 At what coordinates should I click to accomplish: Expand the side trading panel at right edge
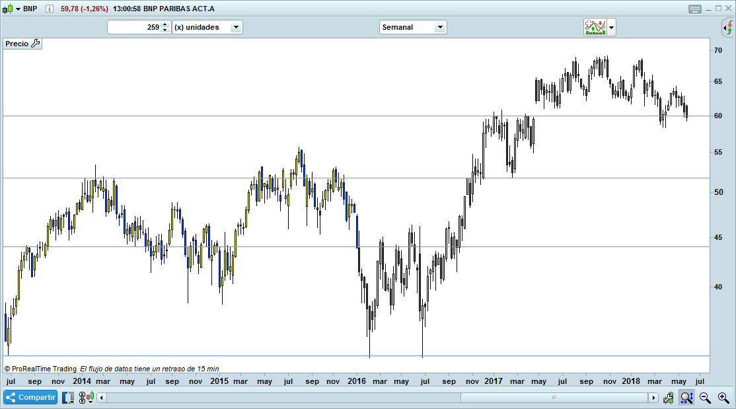pyautogui.click(x=727, y=28)
